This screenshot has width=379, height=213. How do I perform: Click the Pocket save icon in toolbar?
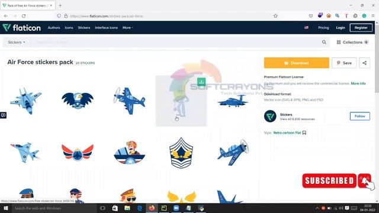pos(310,16)
